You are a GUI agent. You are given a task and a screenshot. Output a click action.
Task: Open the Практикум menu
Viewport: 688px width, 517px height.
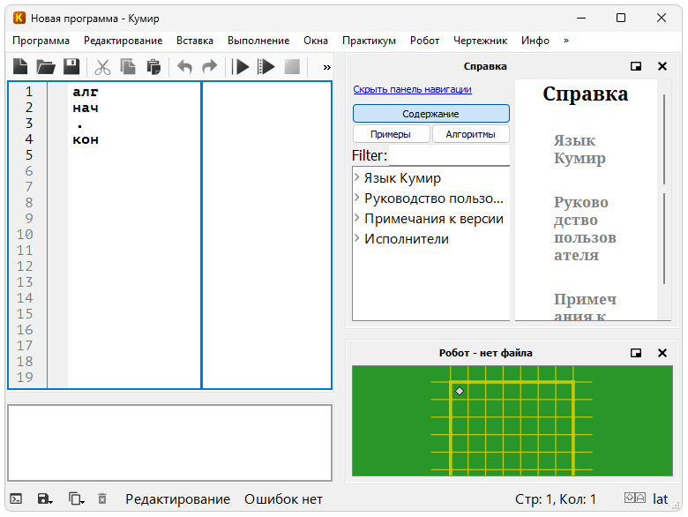click(x=369, y=41)
